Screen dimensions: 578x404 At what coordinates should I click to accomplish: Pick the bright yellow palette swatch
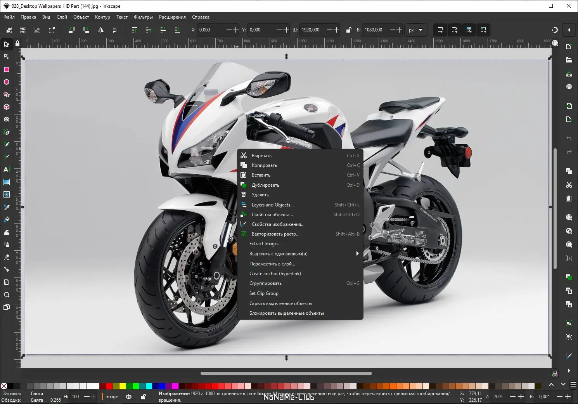coord(123,386)
